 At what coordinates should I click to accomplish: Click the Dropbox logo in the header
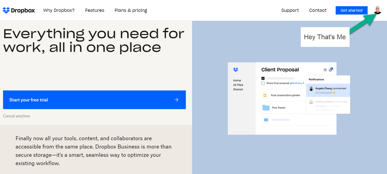coord(19,10)
